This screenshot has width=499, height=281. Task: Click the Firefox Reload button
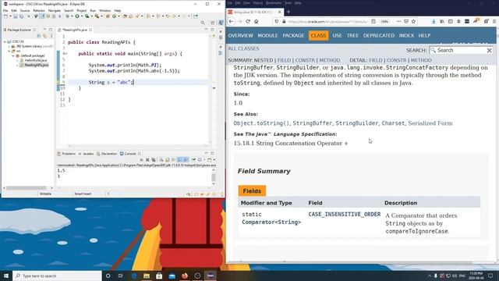[248, 21]
